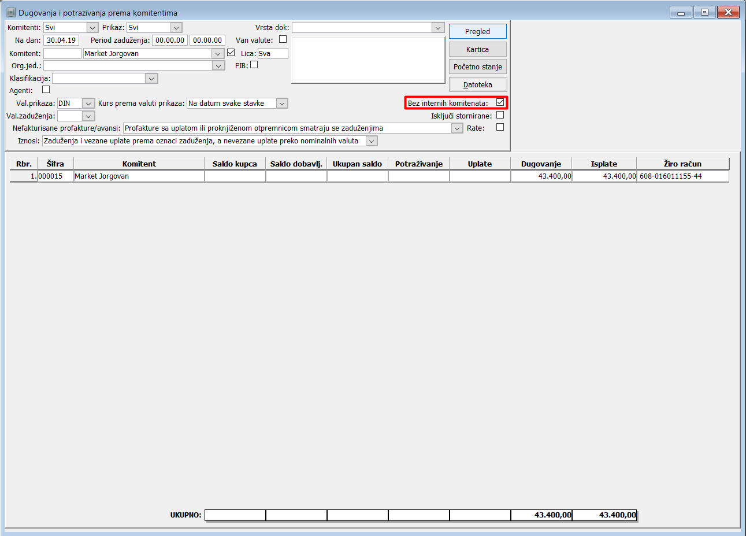Click the Isplate 43.400,00 cell in the Market Jorgovan row
Image resolution: width=746 pixels, height=536 pixels.
pos(604,176)
